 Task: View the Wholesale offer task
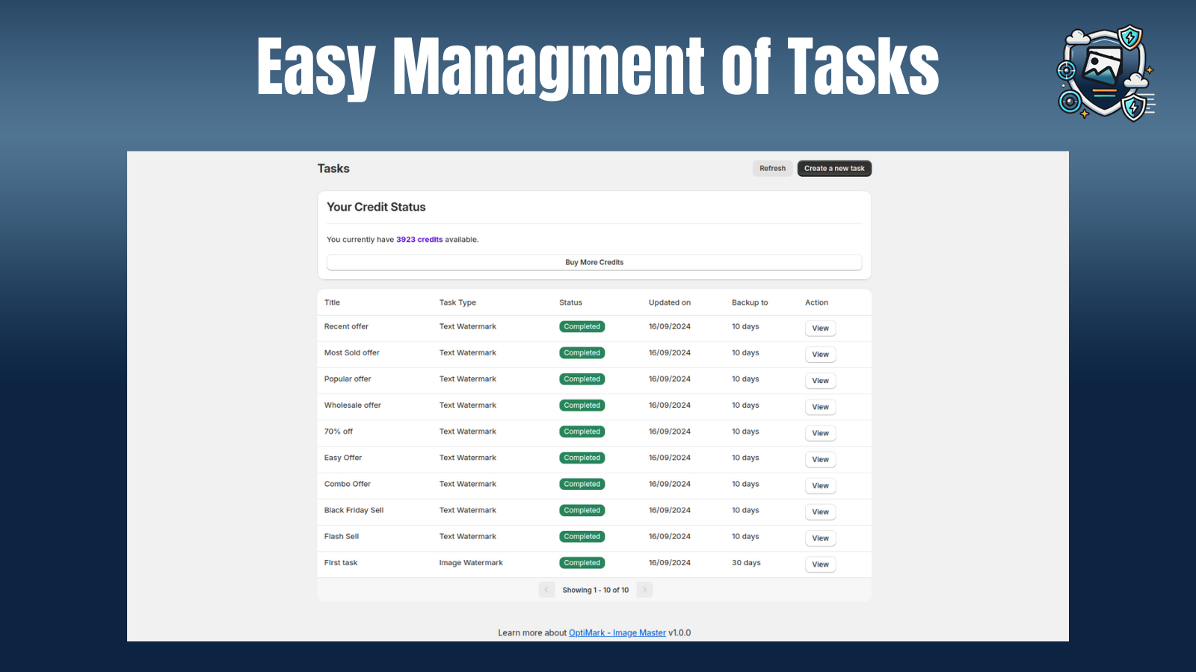click(820, 406)
